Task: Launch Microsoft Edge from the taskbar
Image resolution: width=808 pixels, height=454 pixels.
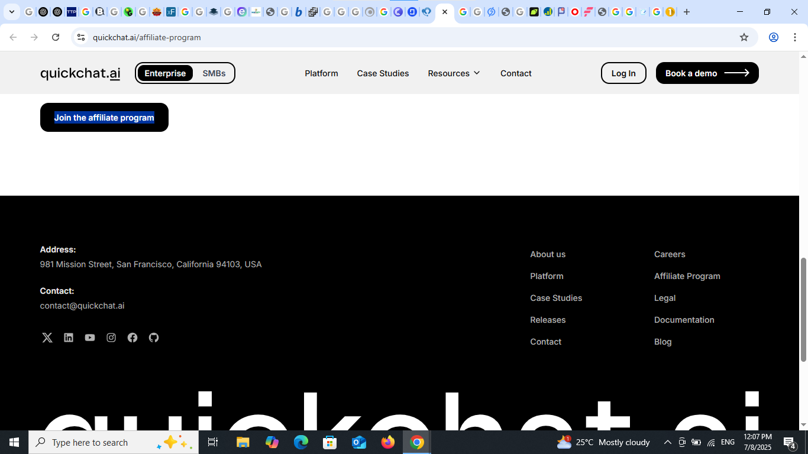Action: coord(301,442)
